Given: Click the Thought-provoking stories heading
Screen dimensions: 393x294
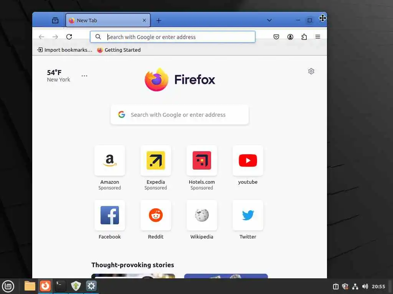Looking at the screenshot, I should (x=132, y=265).
